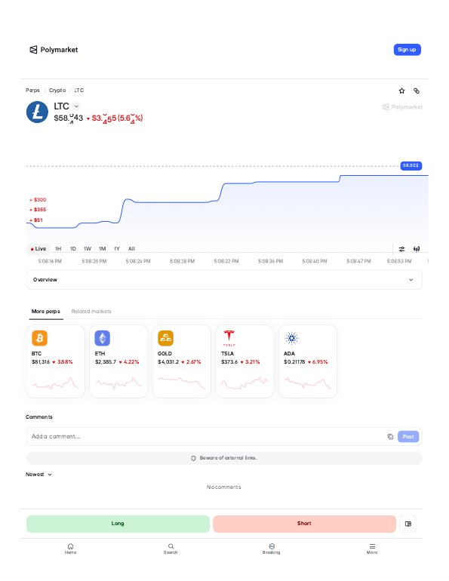Click the LTC breadcrumb link
The image size is (449, 581).
coord(79,91)
